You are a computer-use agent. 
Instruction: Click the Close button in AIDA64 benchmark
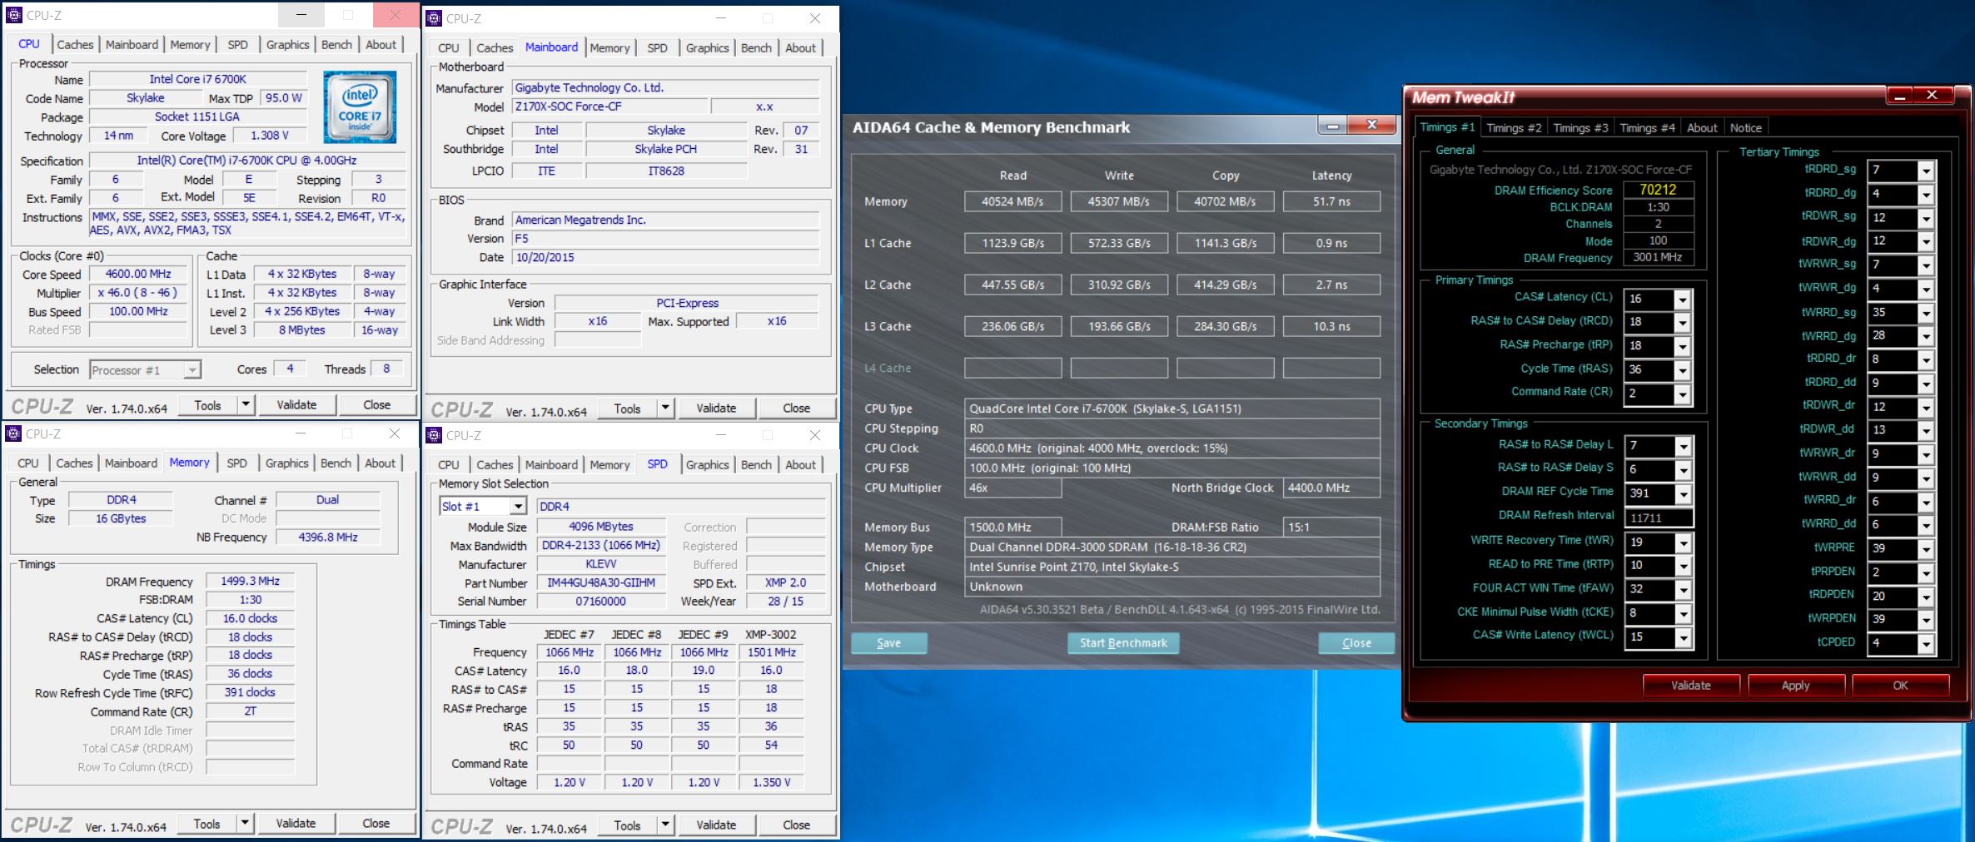click(1356, 643)
